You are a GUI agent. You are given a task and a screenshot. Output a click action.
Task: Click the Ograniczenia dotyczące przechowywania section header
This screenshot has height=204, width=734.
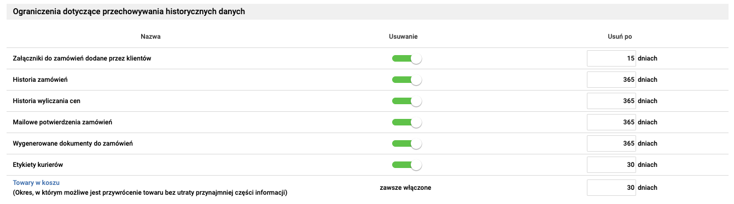point(129,12)
